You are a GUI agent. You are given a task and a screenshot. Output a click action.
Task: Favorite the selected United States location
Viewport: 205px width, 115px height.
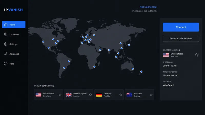point(197,55)
